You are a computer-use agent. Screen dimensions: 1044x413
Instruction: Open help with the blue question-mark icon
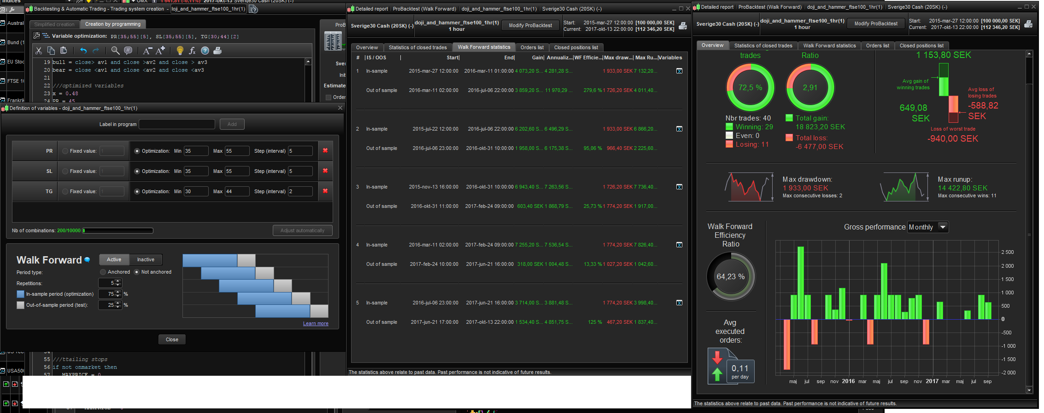tap(205, 51)
